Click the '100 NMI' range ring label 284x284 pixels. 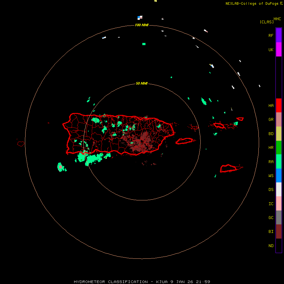[x=142, y=25]
